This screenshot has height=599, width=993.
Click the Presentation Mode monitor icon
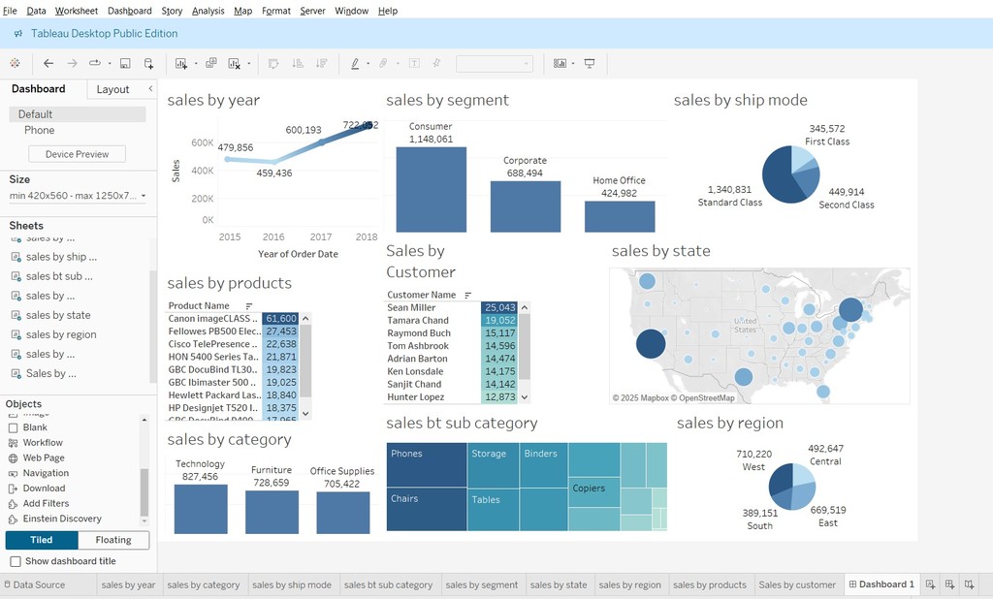pyautogui.click(x=590, y=63)
